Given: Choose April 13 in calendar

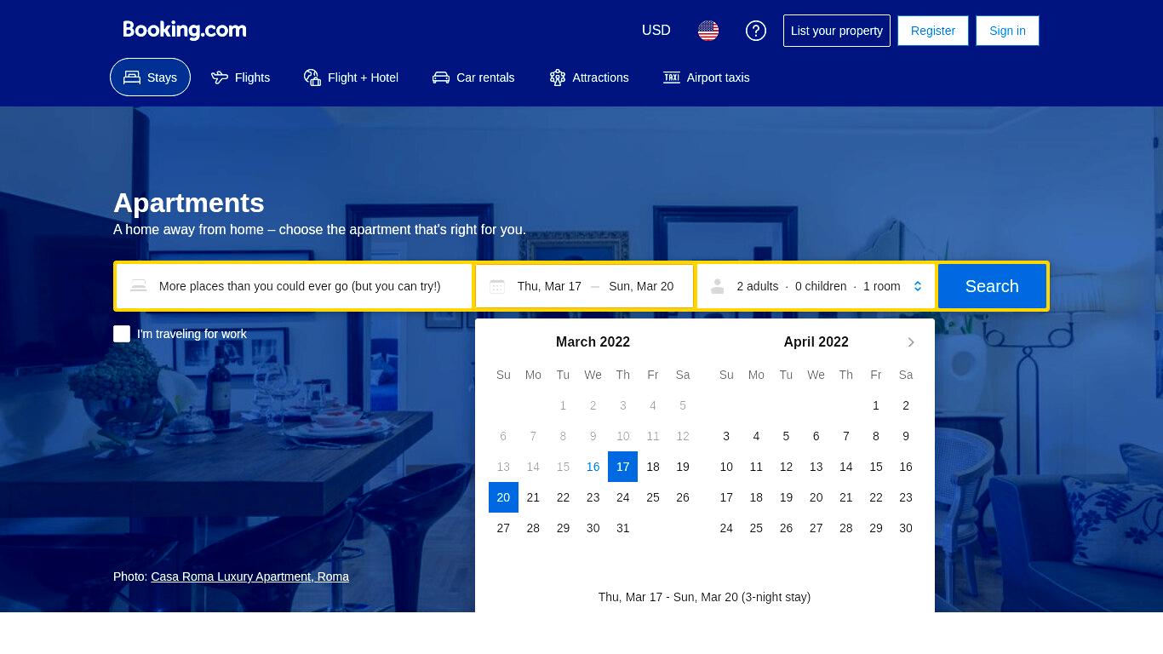Looking at the screenshot, I should (816, 467).
